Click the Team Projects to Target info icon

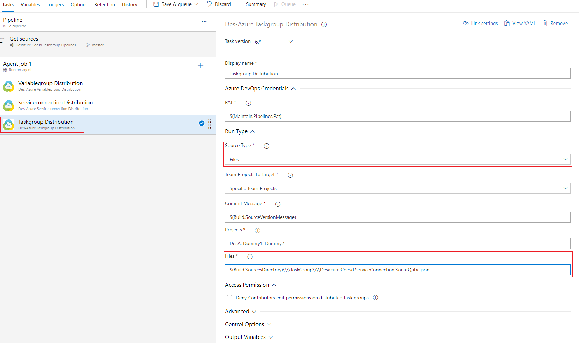point(290,175)
